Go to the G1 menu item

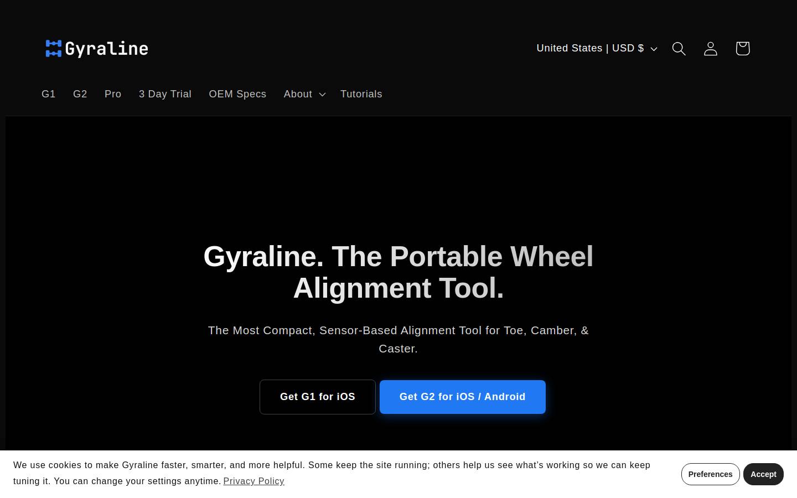pyautogui.click(x=49, y=94)
